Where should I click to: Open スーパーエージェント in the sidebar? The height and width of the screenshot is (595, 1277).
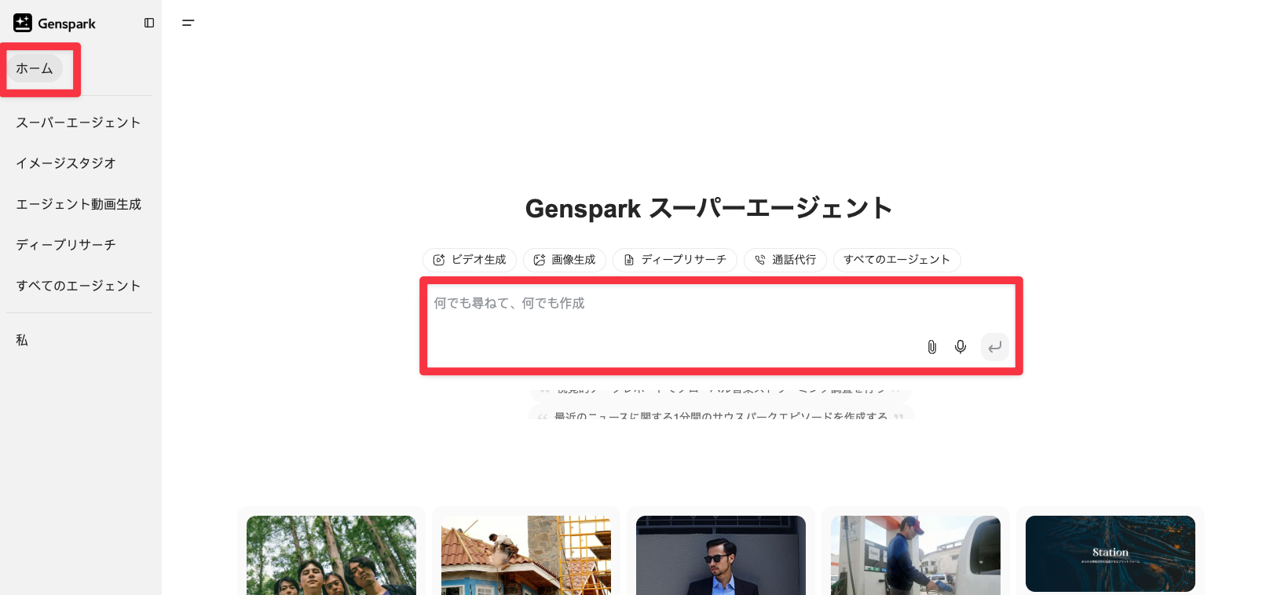79,122
